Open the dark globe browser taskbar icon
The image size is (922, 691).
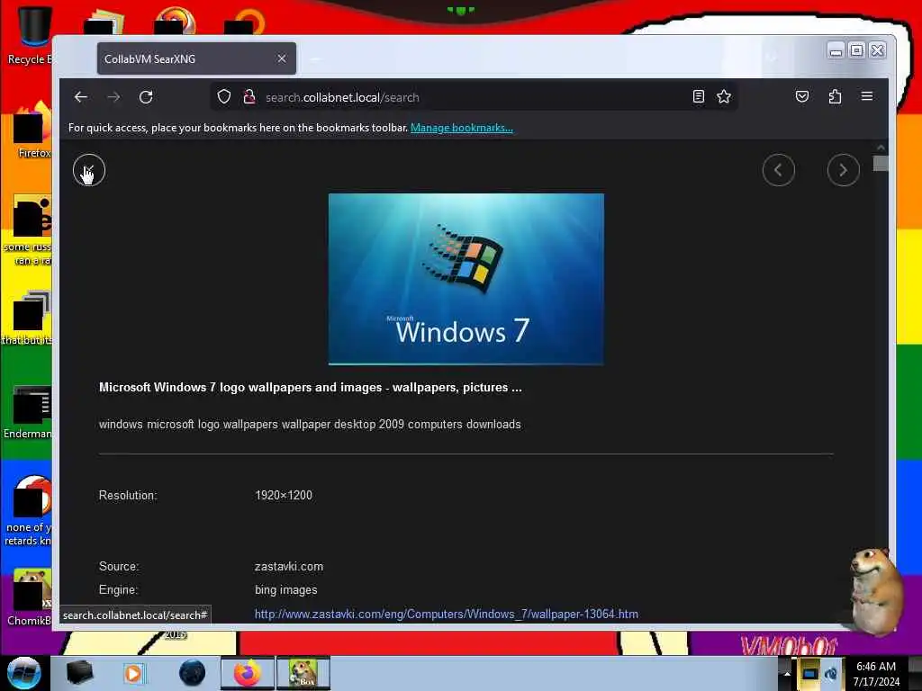tap(192, 673)
